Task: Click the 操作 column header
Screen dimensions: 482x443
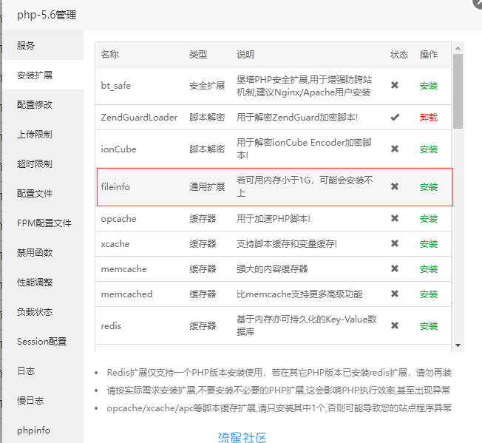Action: pos(429,55)
